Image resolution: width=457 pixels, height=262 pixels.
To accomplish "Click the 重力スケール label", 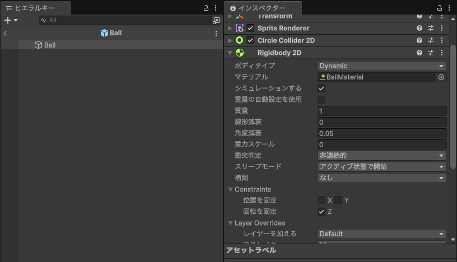I will (x=254, y=144).
